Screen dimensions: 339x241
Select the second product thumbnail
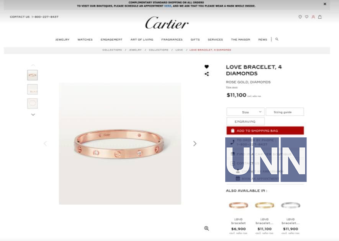pos(33,90)
